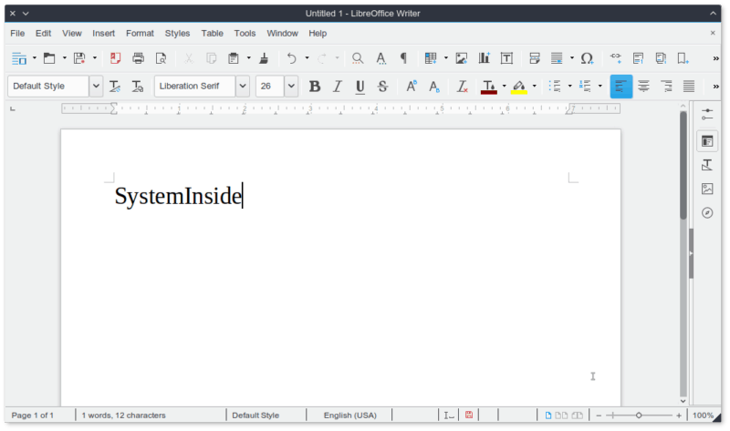The width and height of the screenshot is (730, 431).
Task: Open the File menu
Action: click(x=17, y=34)
